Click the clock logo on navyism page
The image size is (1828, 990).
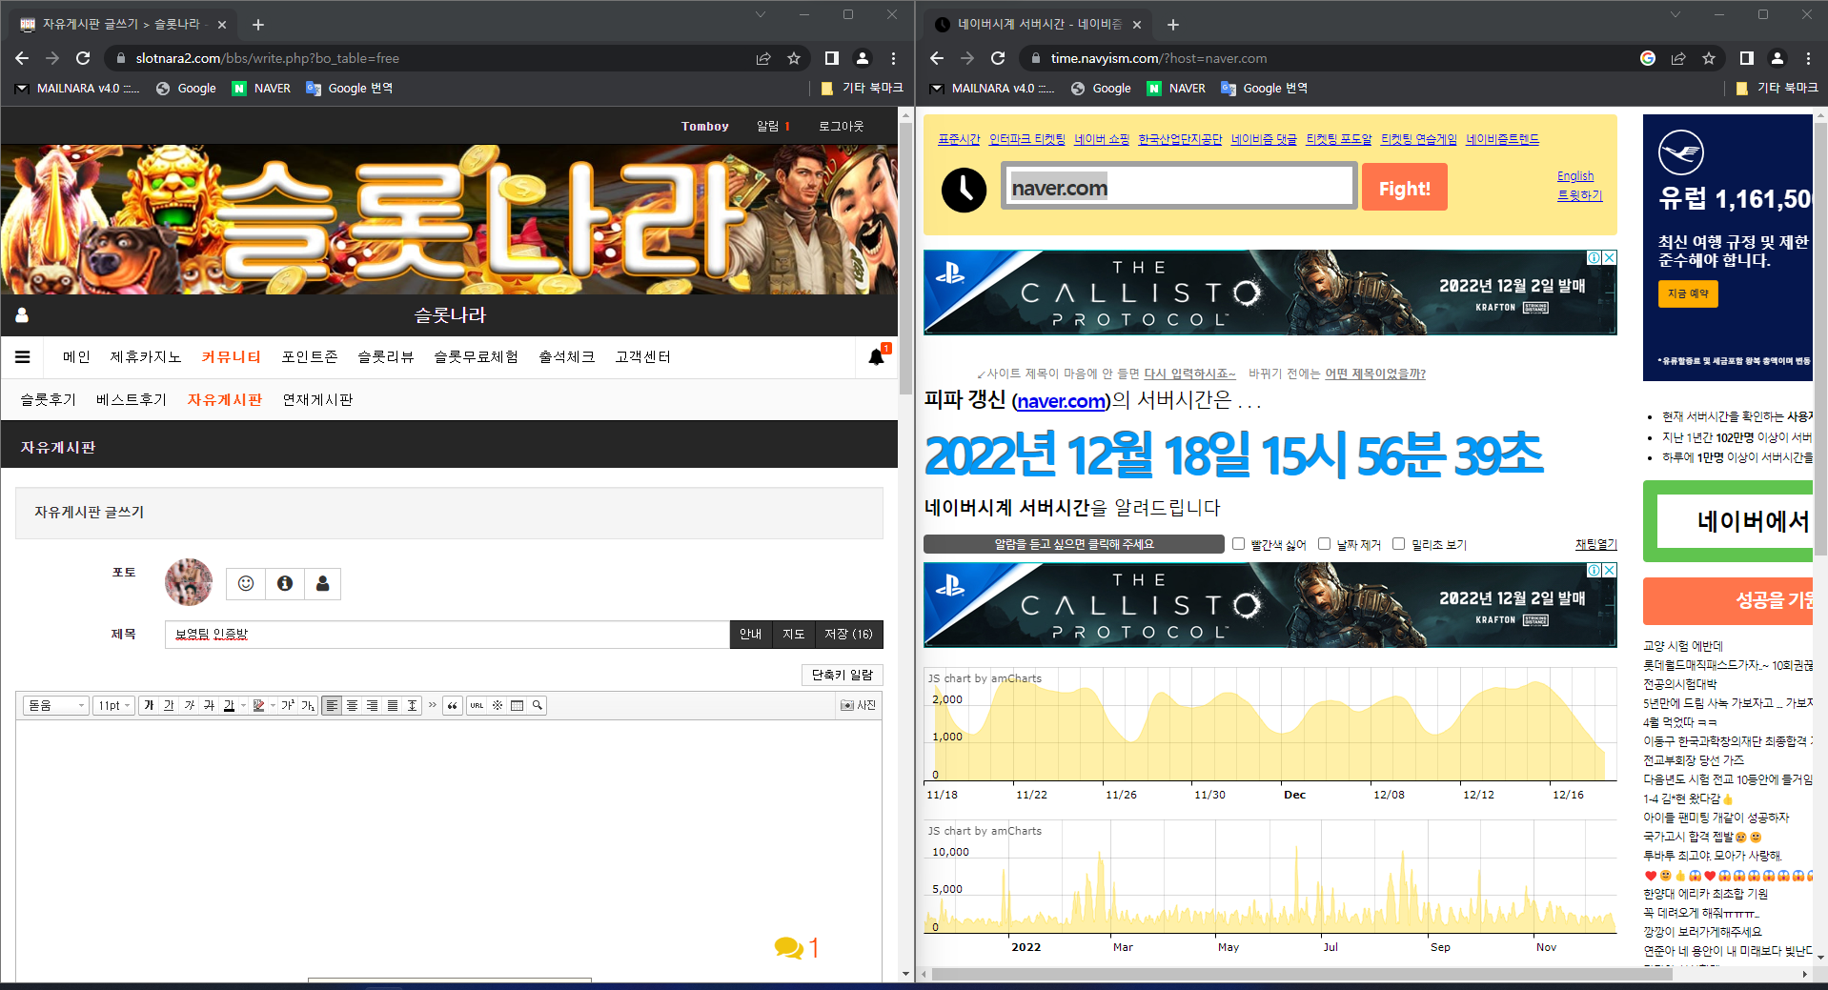click(x=964, y=191)
